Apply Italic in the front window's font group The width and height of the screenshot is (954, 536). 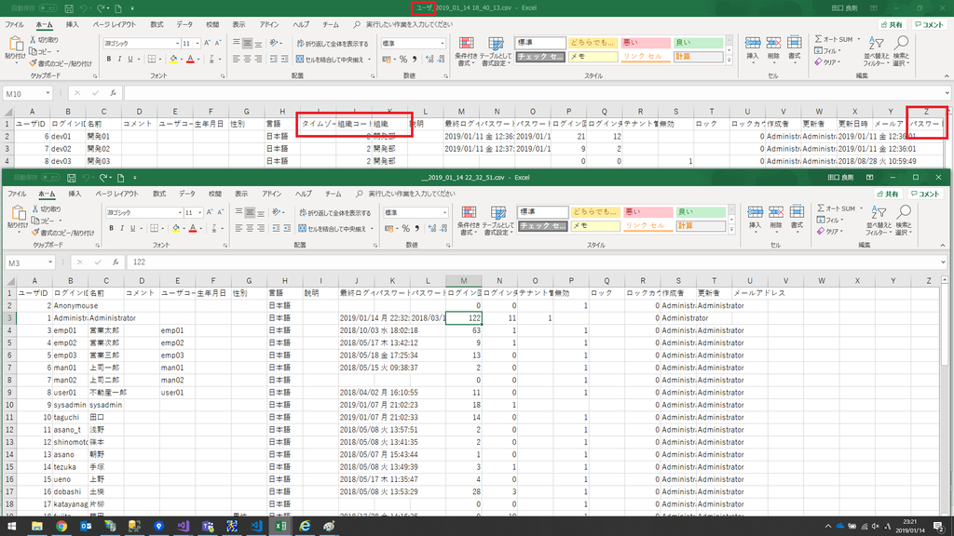pos(122,229)
